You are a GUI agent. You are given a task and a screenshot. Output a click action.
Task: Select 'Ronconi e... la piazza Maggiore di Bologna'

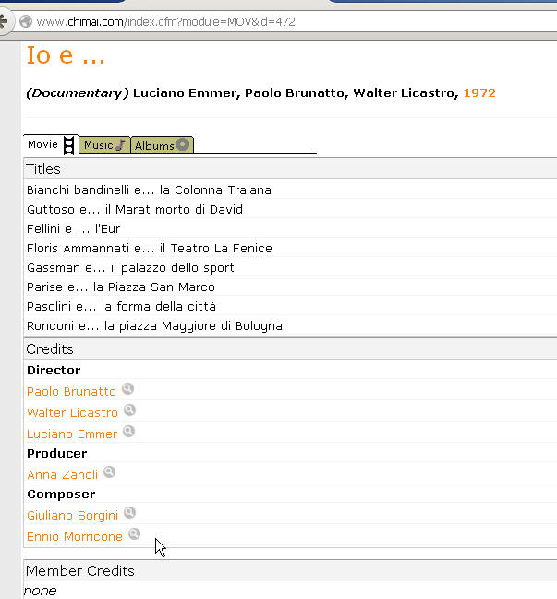[154, 326]
